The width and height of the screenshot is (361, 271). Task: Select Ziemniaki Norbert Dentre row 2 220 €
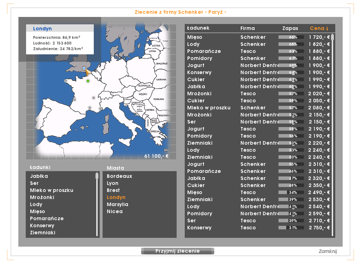pos(258,143)
